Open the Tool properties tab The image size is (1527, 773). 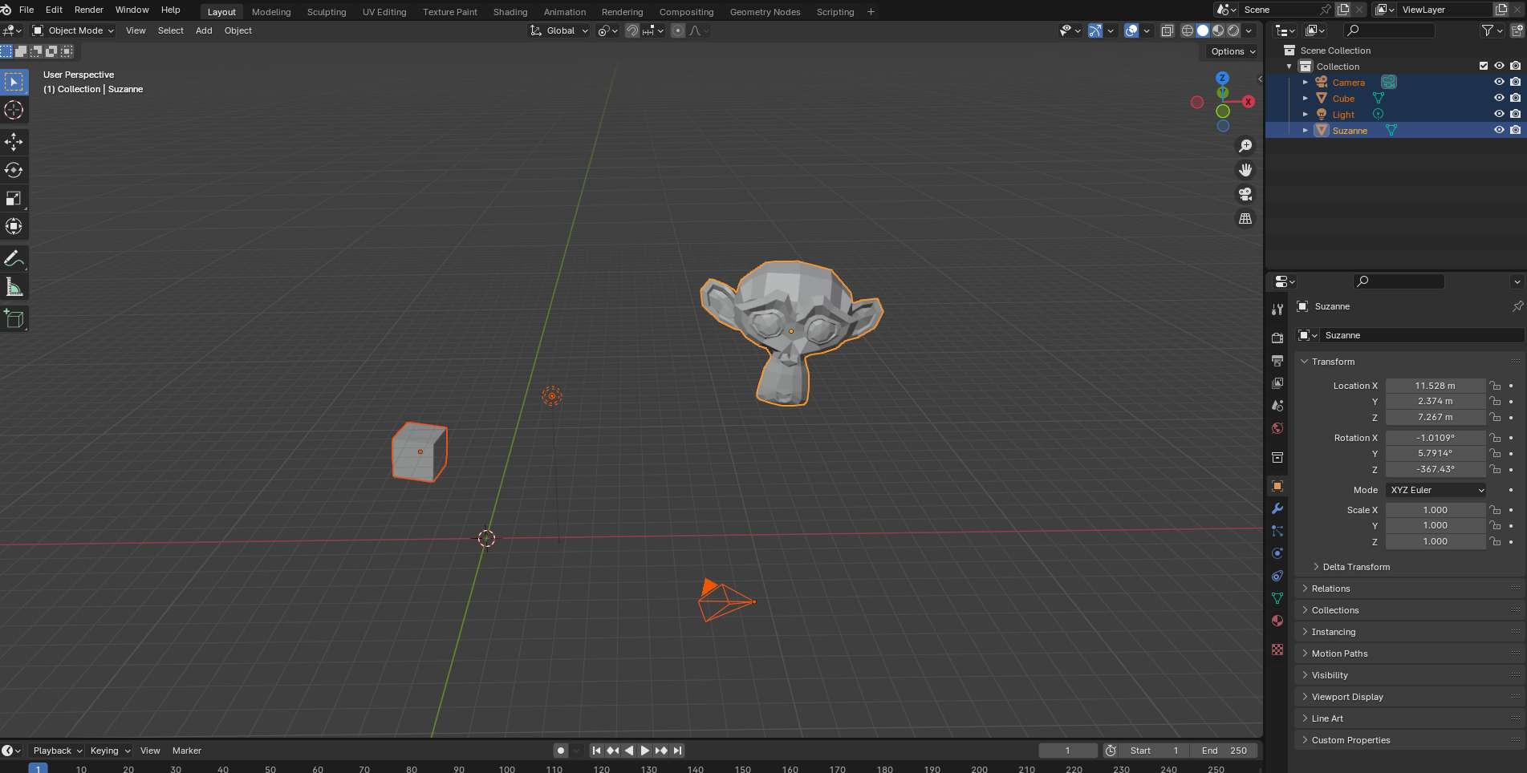pyautogui.click(x=1277, y=309)
